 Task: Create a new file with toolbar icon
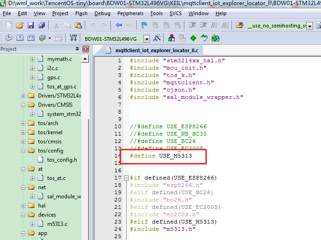9,25
